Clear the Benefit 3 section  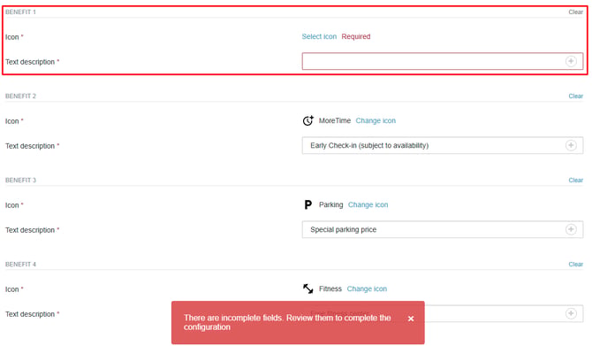576,180
